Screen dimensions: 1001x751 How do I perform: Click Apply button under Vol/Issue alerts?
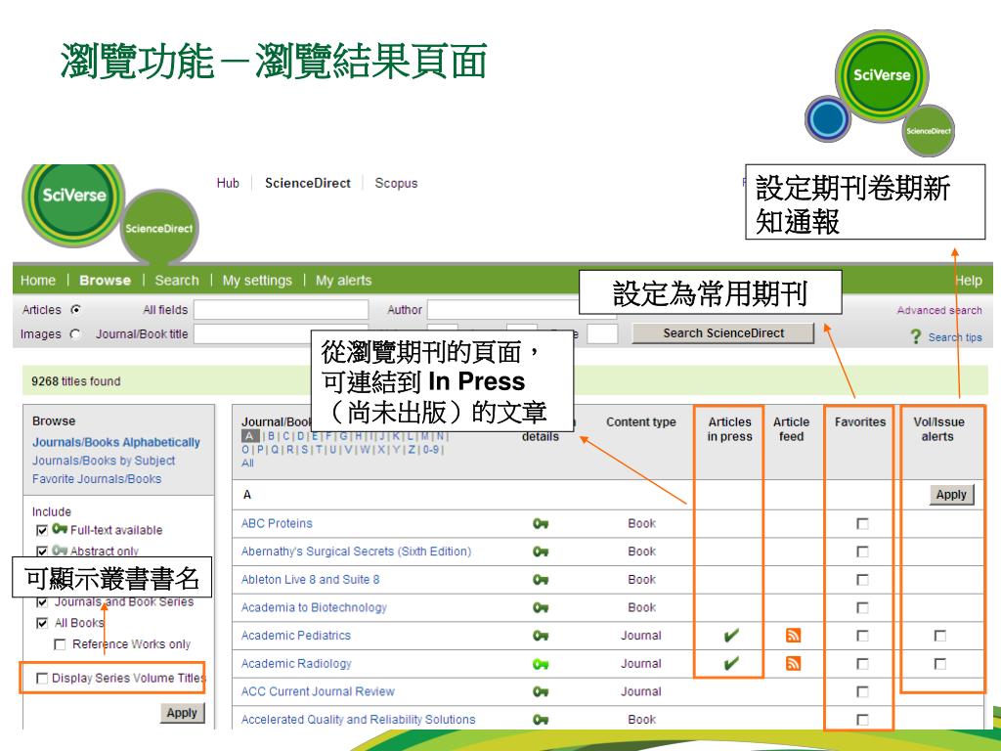click(x=951, y=495)
